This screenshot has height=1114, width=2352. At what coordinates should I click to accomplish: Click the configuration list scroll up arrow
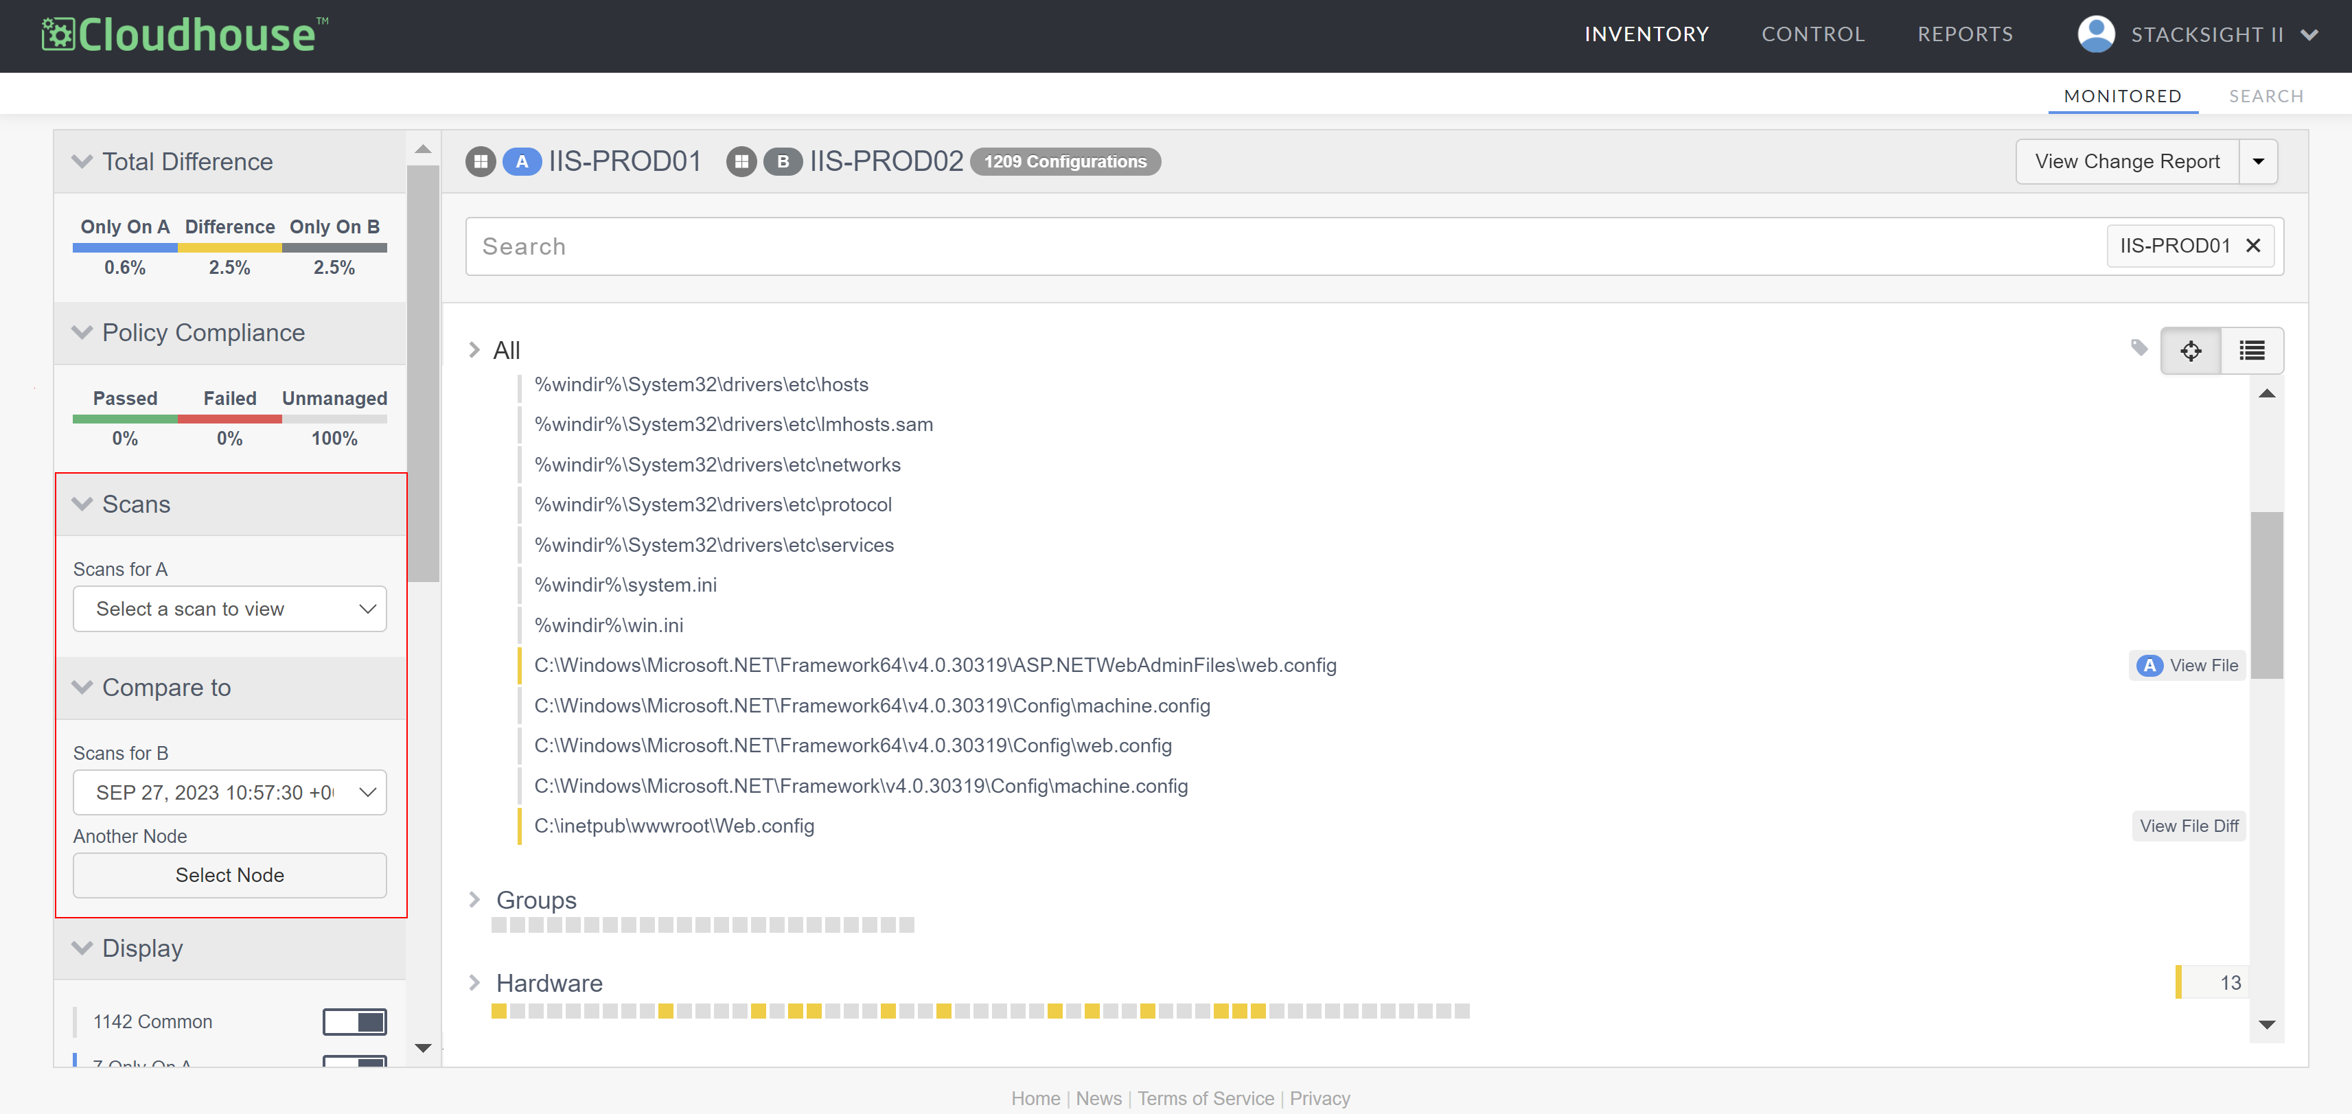pos(2266,393)
